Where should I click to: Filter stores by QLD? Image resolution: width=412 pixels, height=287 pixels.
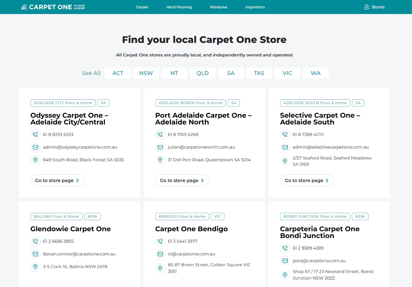click(203, 73)
